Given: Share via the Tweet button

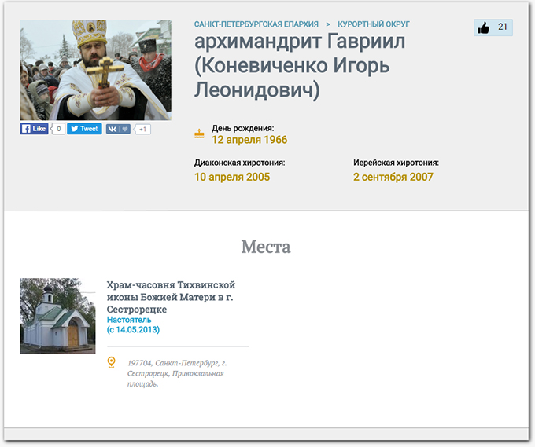Looking at the screenshot, I should (84, 129).
